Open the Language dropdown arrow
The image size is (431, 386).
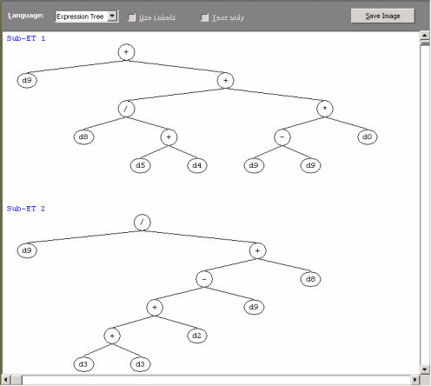[112, 17]
